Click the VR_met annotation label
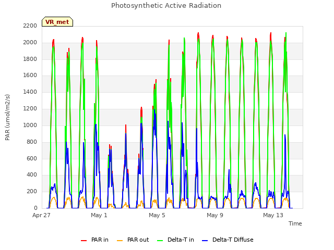The image size is (334, 250). pos(57,22)
